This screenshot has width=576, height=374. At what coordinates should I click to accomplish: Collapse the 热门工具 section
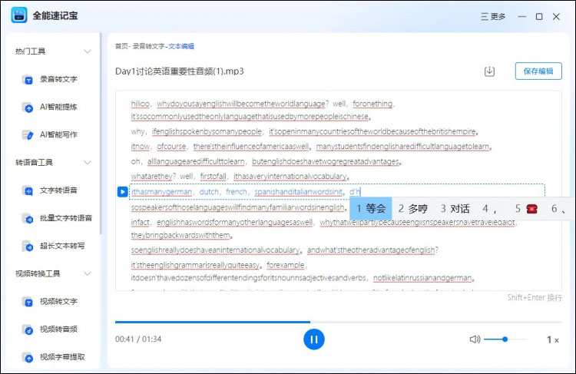click(88, 51)
